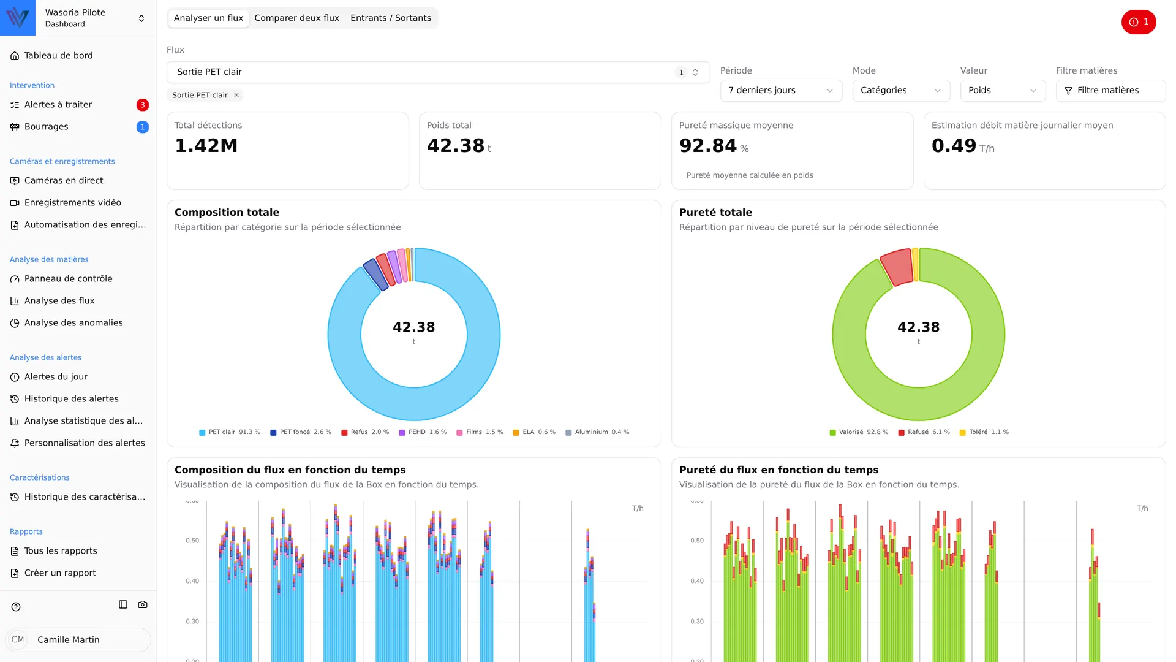Click the pie icon beside Analyse des anomalies
The height and width of the screenshot is (662, 1176).
coord(15,323)
